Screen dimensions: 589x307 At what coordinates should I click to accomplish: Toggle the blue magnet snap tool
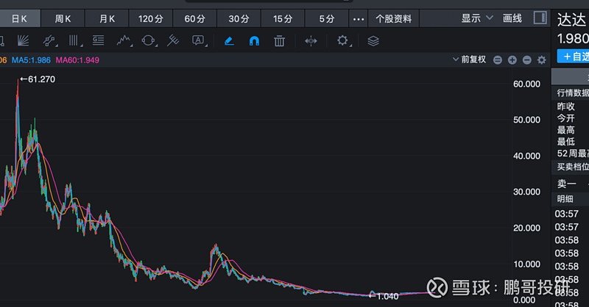(x=254, y=40)
